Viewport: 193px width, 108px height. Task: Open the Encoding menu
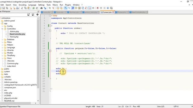point(23,5)
